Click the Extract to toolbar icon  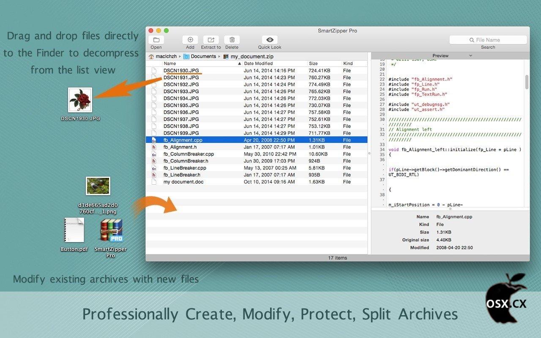[x=211, y=40]
